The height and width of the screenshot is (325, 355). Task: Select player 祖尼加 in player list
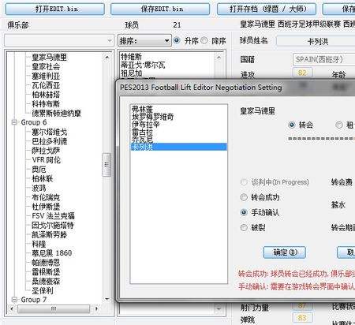coord(131,73)
